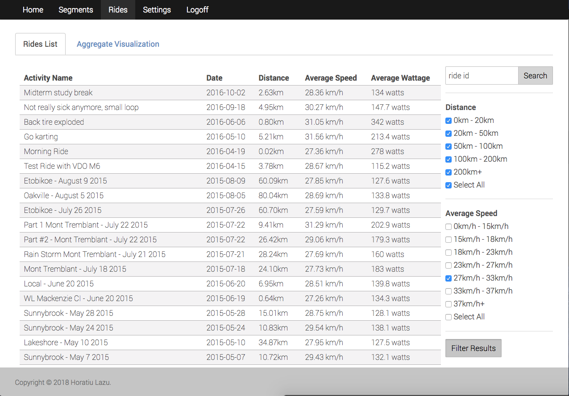
Task: Click the 80.04km distance cell
Action: [x=273, y=196]
